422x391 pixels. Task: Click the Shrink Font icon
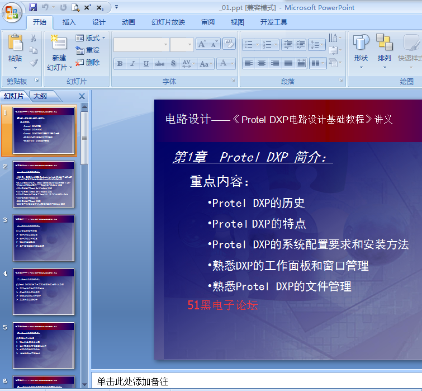point(214,44)
